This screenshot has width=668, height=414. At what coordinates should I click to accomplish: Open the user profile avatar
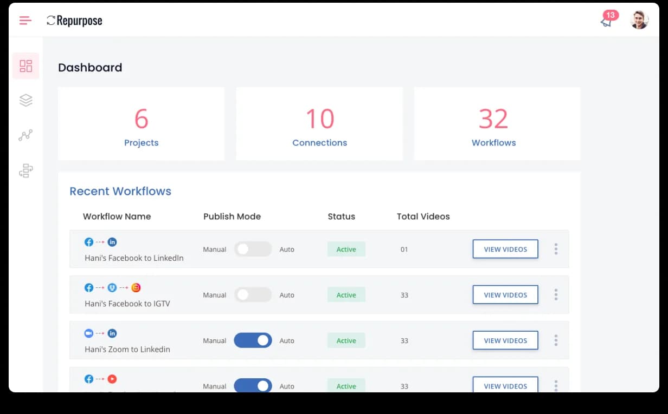639,20
